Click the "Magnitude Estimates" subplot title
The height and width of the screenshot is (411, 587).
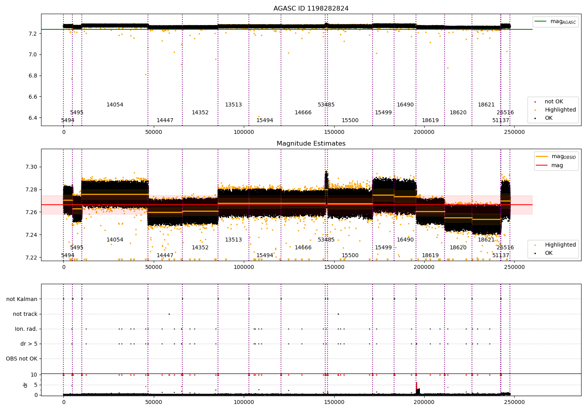311,144
